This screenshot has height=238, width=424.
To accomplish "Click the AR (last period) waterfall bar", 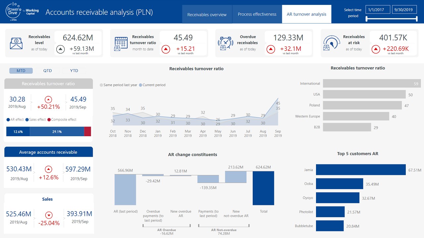I will click(125, 190).
